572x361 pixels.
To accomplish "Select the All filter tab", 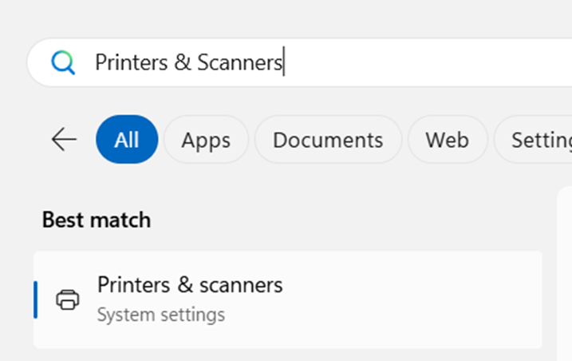I will (127, 140).
